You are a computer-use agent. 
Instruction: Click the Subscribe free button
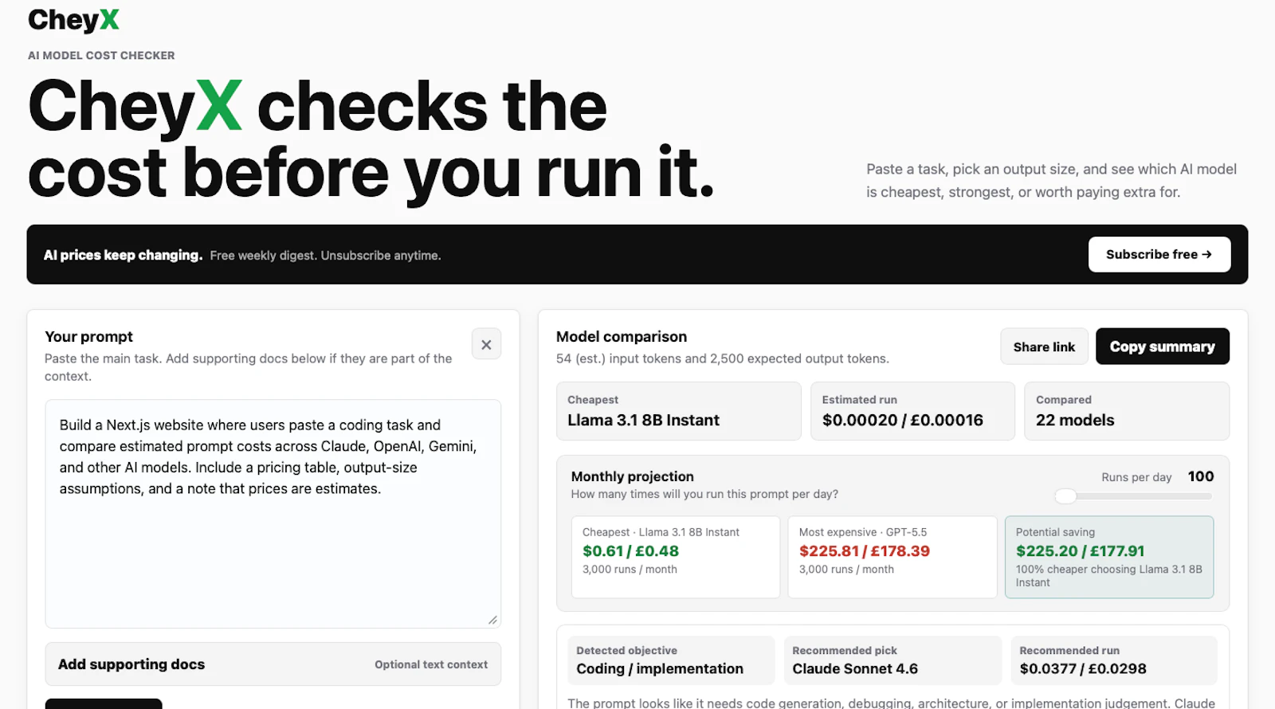pyautogui.click(x=1159, y=254)
